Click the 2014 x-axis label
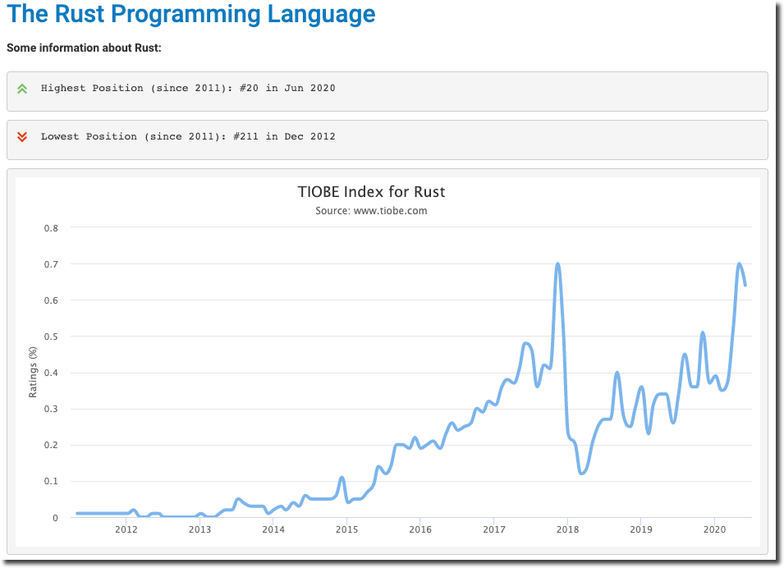The width and height of the screenshot is (784, 568). click(x=273, y=529)
